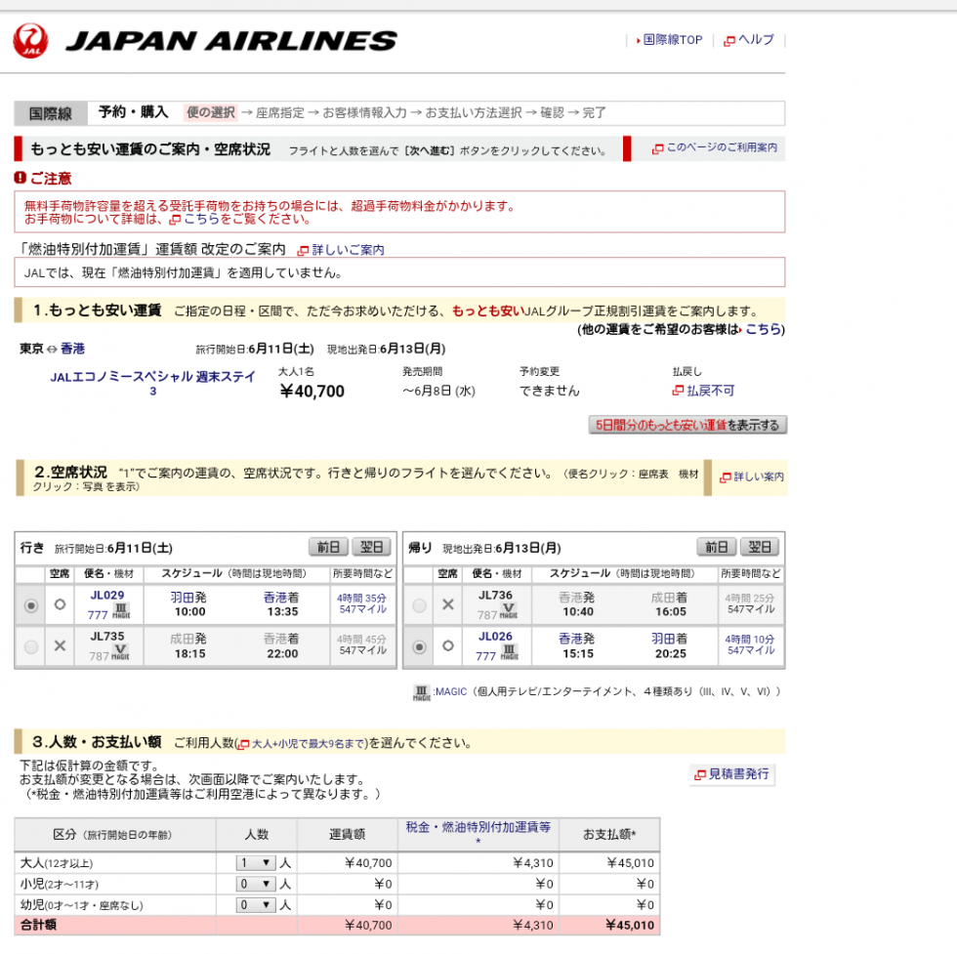Open 詳しい案内 link in seat availability section
This screenshot has width=957, height=954.
point(759,477)
